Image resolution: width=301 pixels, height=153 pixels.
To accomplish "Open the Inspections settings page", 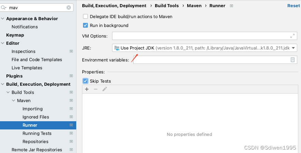I will click(x=24, y=52).
